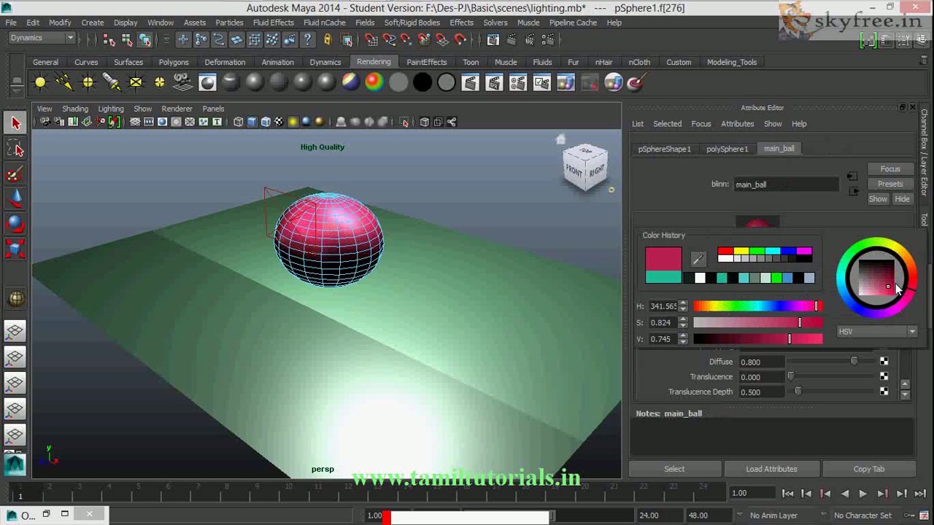This screenshot has height=525, width=934.
Task: Activate the Scale tool cube icon
Action: (x=15, y=249)
